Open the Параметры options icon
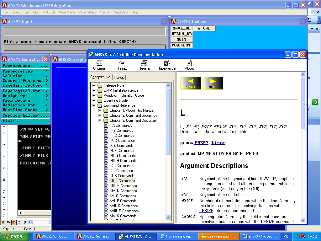The width and height of the screenshot is (321, 241). pyautogui.click(x=166, y=63)
